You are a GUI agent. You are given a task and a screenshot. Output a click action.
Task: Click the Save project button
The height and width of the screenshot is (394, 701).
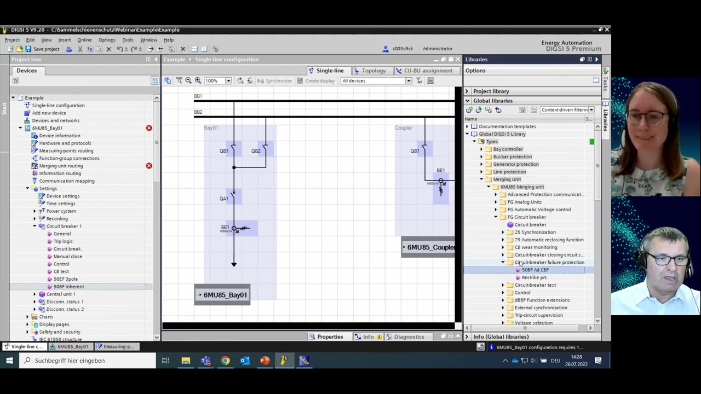[42, 49]
